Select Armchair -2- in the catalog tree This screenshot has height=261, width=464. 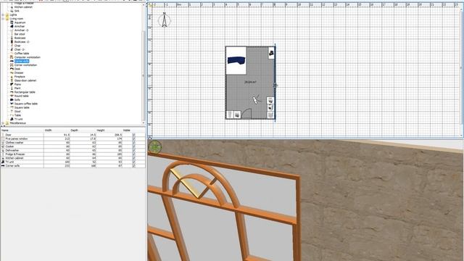22,30
